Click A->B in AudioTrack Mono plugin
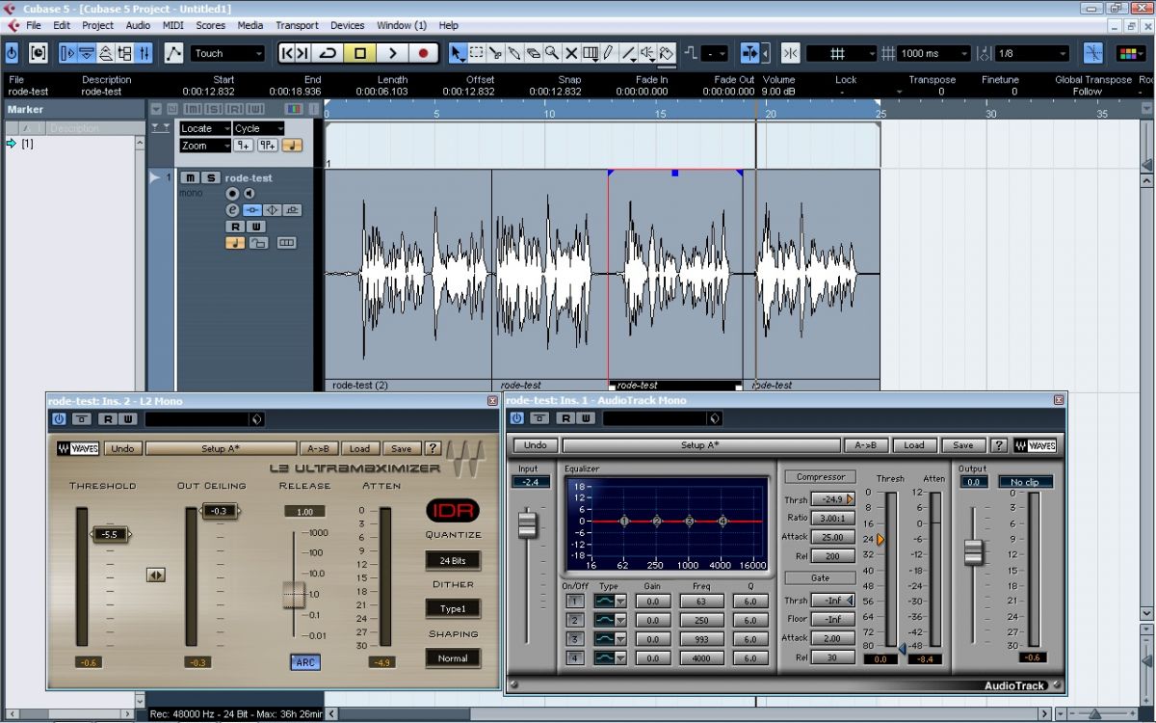1156x723 pixels. 866,445
